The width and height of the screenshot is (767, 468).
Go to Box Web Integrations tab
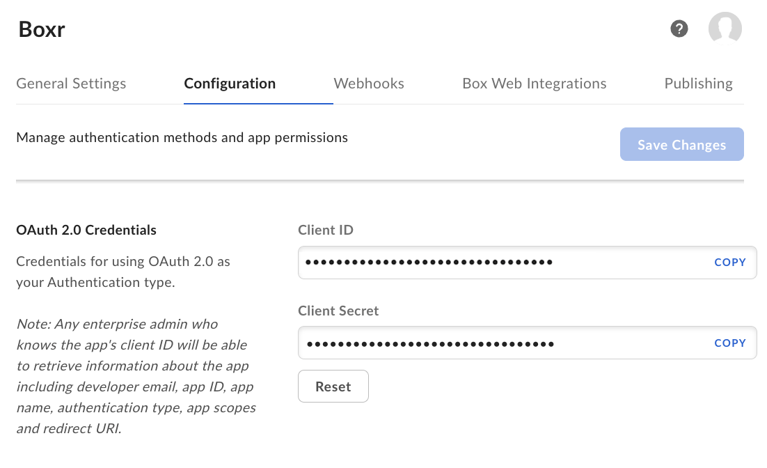tap(534, 83)
